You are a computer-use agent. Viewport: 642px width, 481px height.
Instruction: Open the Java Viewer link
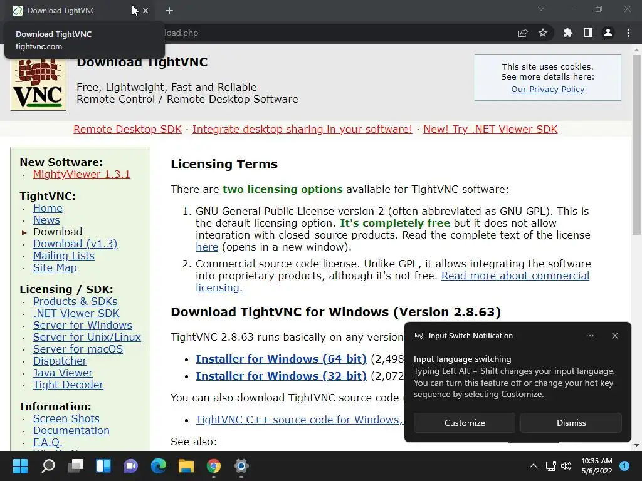click(x=63, y=373)
